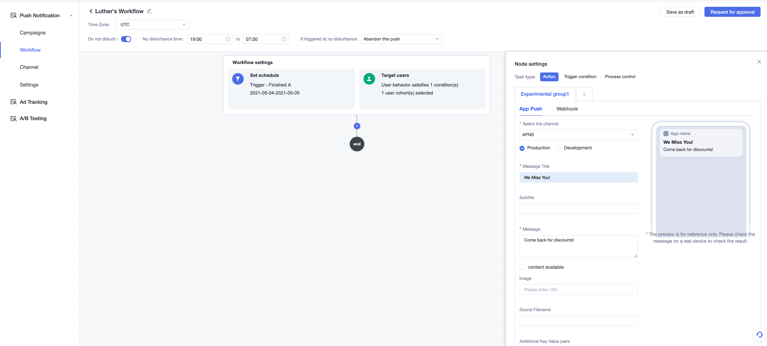Click the Save as draft button
This screenshot has width=767, height=346.
pyautogui.click(x=680, y=12)
